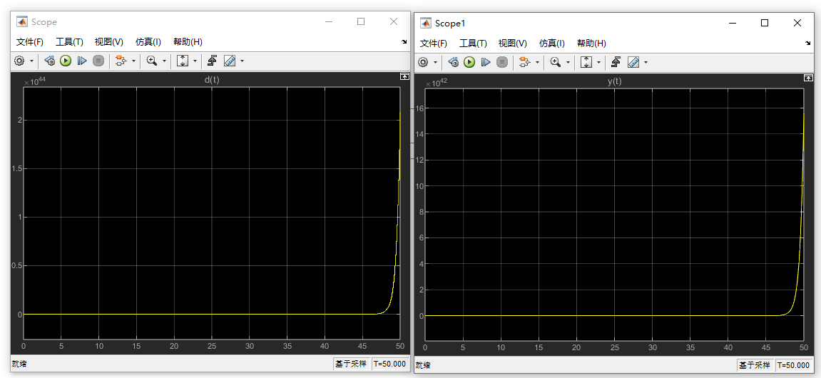Open configuration properties gear in Scope1 window

point(423,62)
